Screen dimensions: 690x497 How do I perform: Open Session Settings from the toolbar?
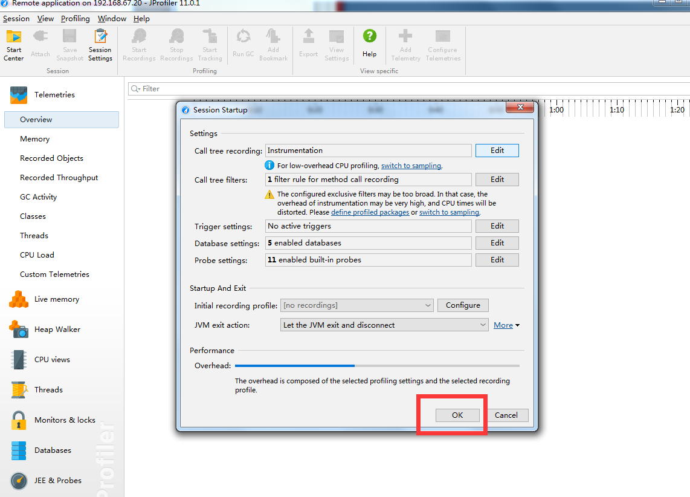(x=100, y=45)
